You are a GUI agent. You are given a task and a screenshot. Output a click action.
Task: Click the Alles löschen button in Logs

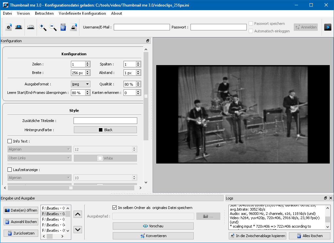click(x=309, y=236)
